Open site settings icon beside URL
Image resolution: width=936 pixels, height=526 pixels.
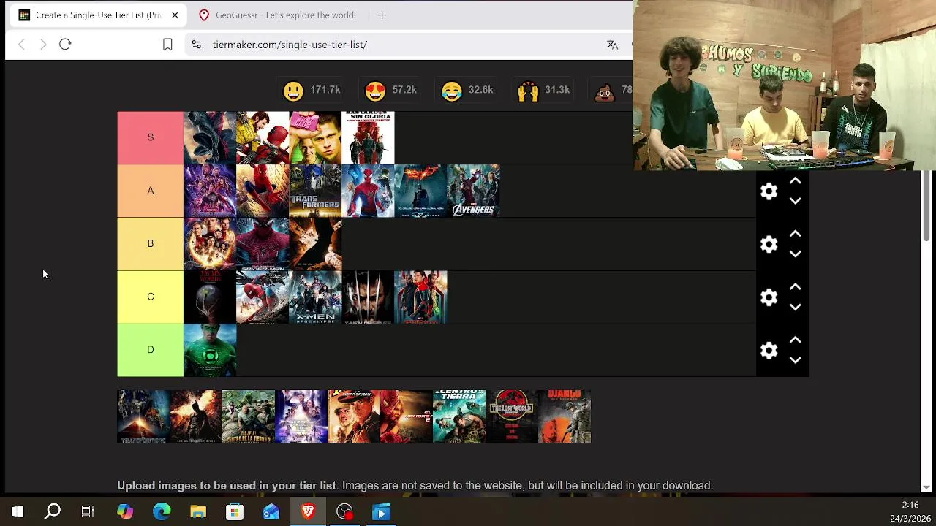click(196, 45)
